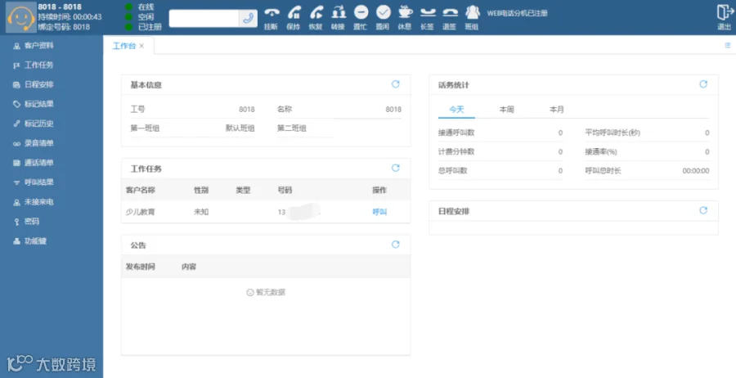Viewport: 736px width, 378px height.
Task: Click the dial phone button beside number field
Action: [249, 18]
